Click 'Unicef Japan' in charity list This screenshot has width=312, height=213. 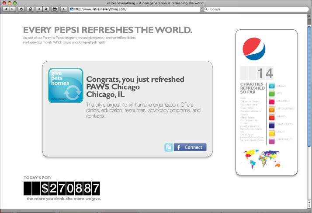click(247, 135)
